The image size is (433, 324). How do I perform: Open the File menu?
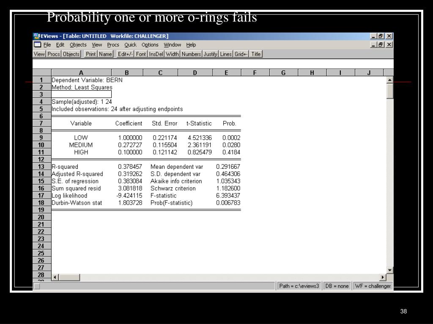click(47, 45)
